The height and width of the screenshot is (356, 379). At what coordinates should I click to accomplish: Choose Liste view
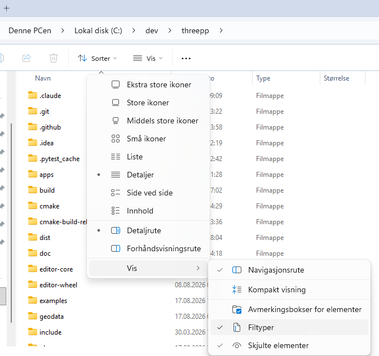point(148,157)
